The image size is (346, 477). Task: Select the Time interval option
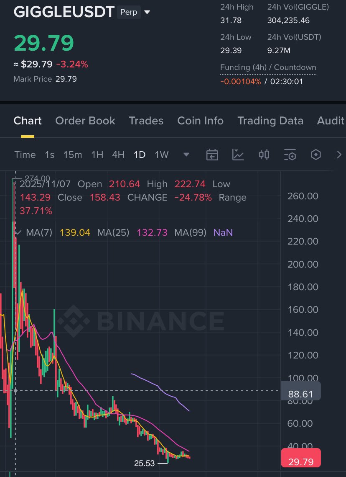[x=25, y=155]
